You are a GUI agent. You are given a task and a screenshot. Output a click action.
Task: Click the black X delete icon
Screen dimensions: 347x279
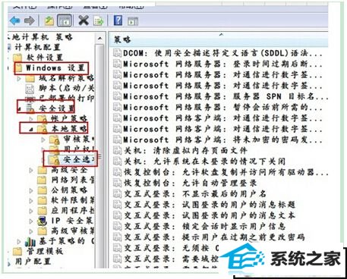click(84, 20)
